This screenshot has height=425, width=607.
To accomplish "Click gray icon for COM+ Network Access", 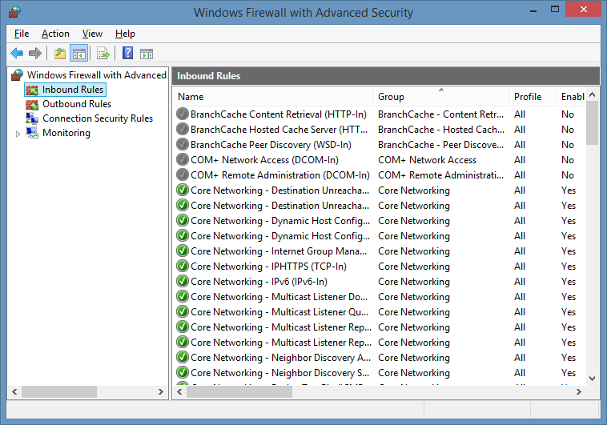I will click(x=183, y=159).
